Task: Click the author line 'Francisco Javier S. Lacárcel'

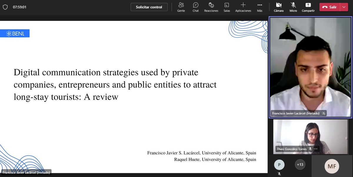Action: pos(174,153)
